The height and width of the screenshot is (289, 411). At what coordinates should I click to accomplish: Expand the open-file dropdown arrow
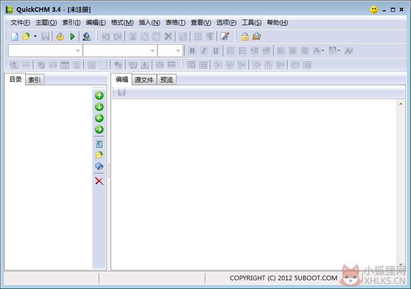35,36
